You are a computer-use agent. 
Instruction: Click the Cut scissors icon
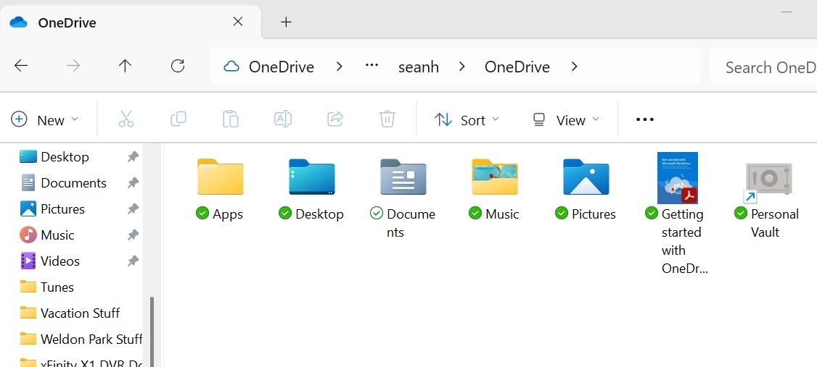tap(126, 119)
